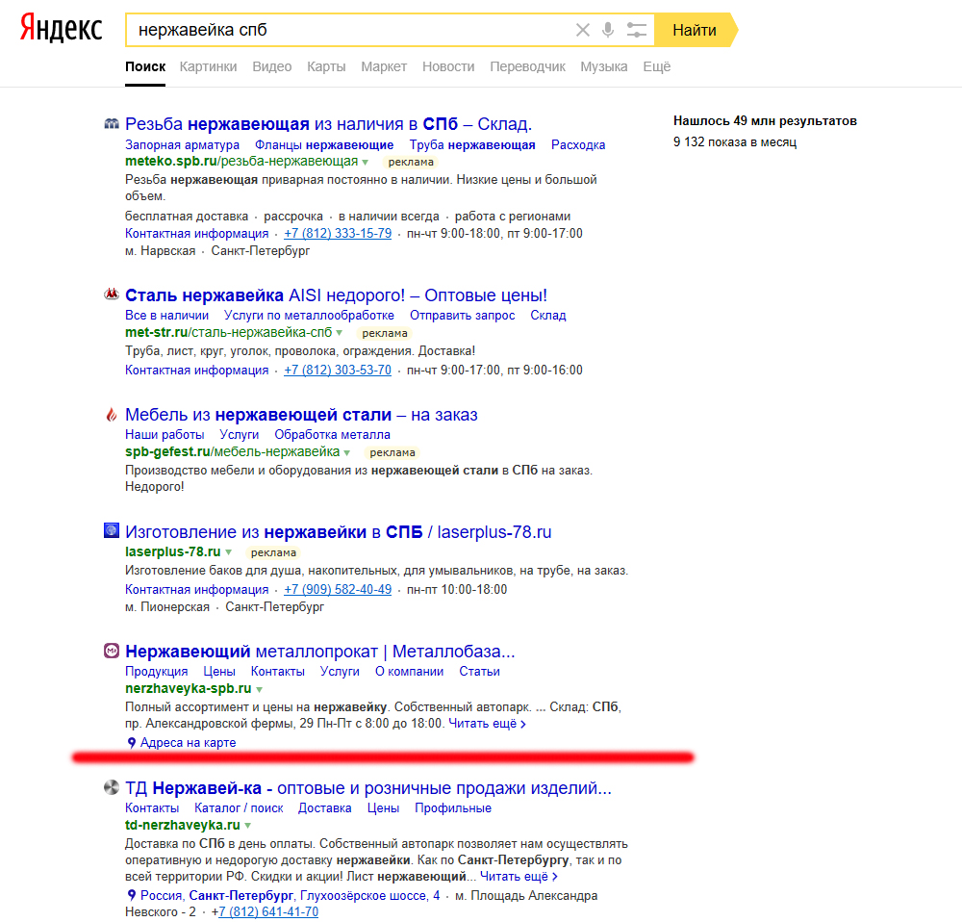This screenshot has height=922, width=962.
Task: Switch to the Картинки tab
Action: tap(208, 66)
